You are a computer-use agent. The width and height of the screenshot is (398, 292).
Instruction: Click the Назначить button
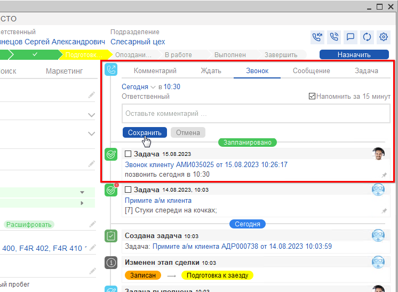[354, 54]
